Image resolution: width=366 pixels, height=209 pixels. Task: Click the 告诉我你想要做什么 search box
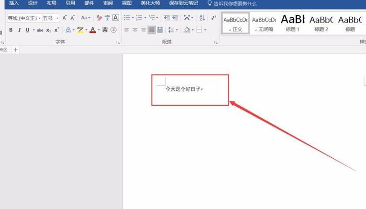[x=235, y=4]
